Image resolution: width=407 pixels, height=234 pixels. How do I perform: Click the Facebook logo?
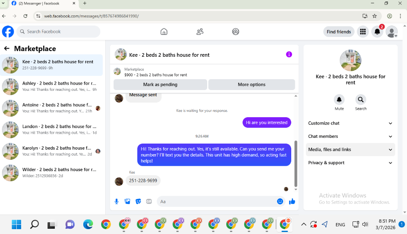coord(8,32)
